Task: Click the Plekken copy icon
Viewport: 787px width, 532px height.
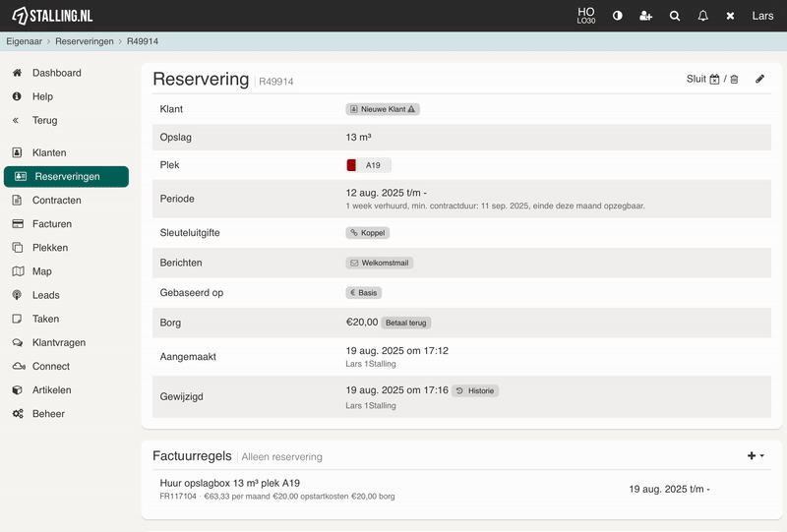Action: pyautogui.click(x=18, y=248)
